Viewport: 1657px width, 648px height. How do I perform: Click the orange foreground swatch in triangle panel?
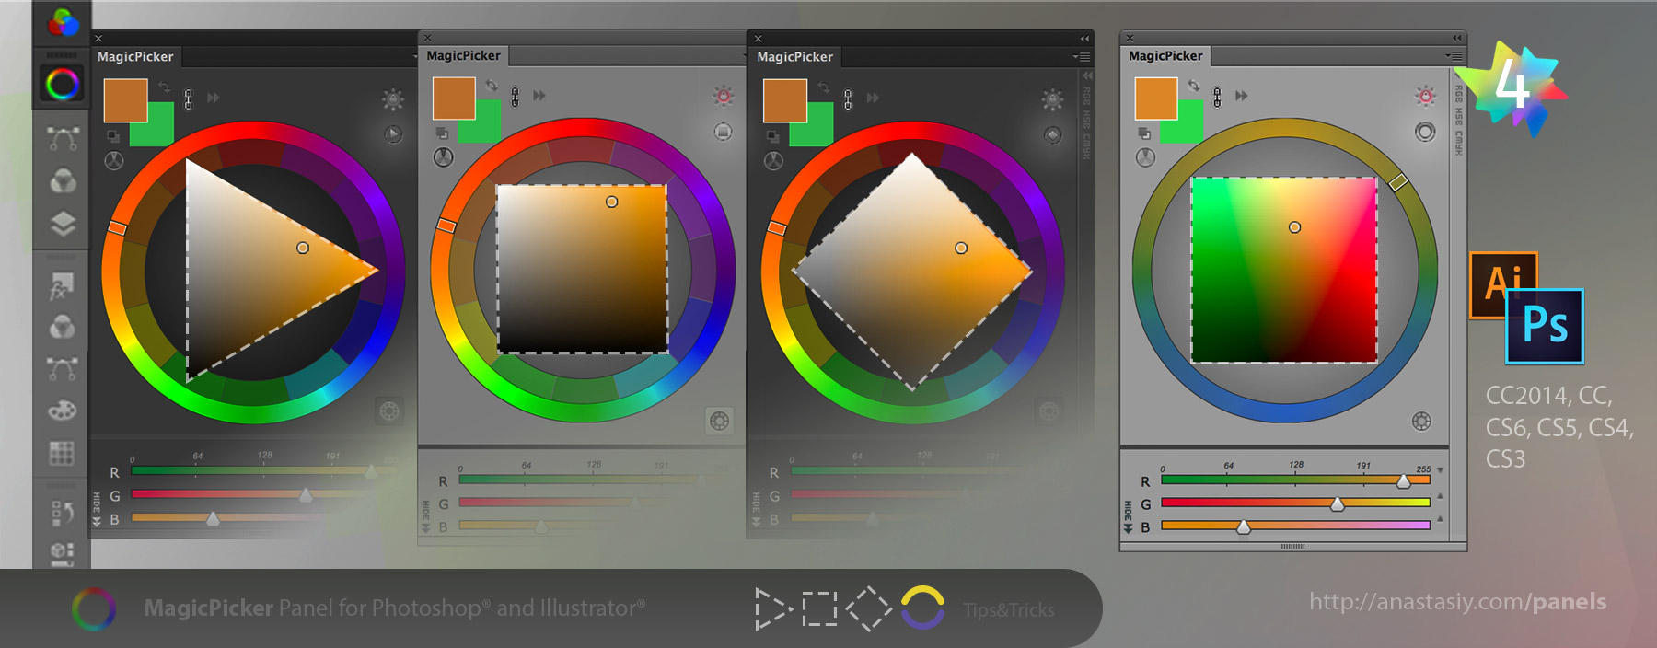click(x=126, y=100)
